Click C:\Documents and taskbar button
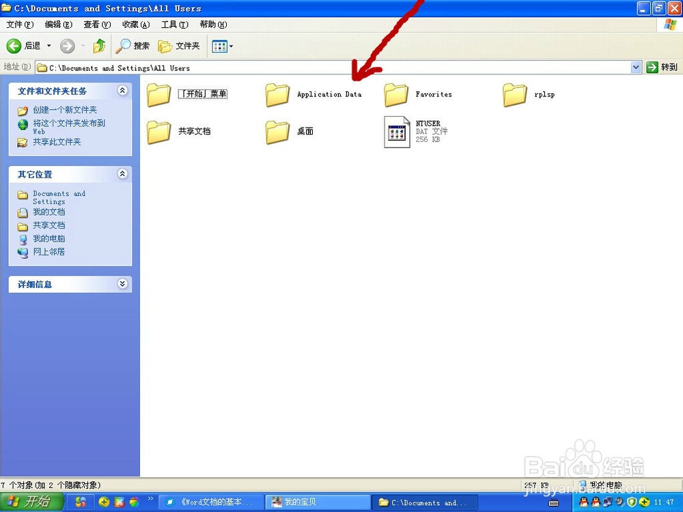Image resolution: width=683 pixels, height=512 pixels. tap(425, 502)
